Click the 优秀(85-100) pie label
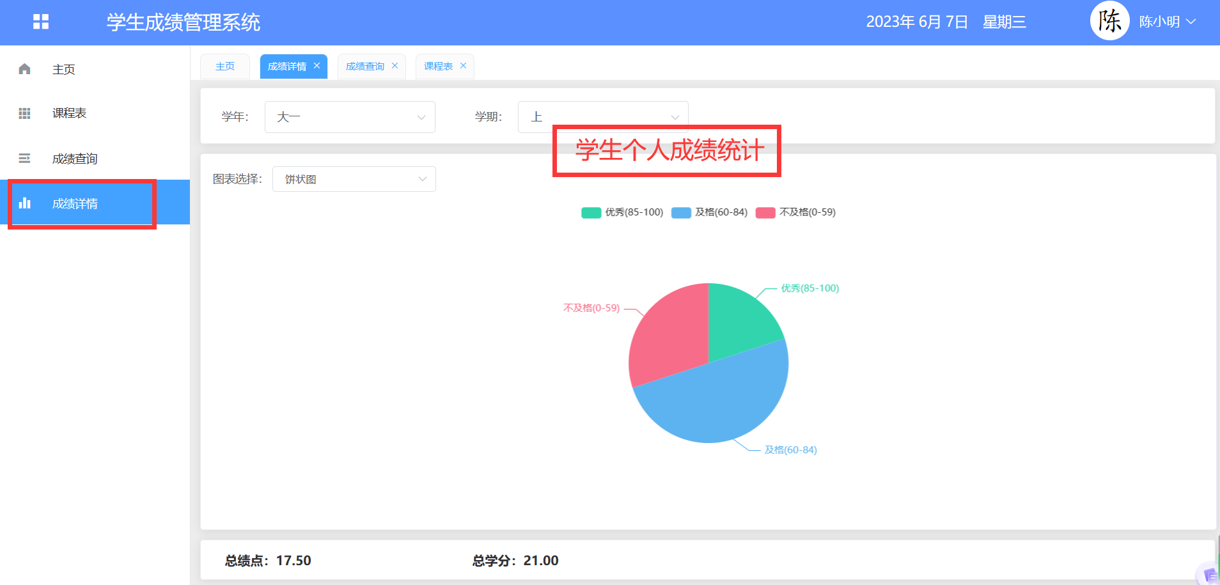This screenshot has width=1220, height=585. (809, 288)
